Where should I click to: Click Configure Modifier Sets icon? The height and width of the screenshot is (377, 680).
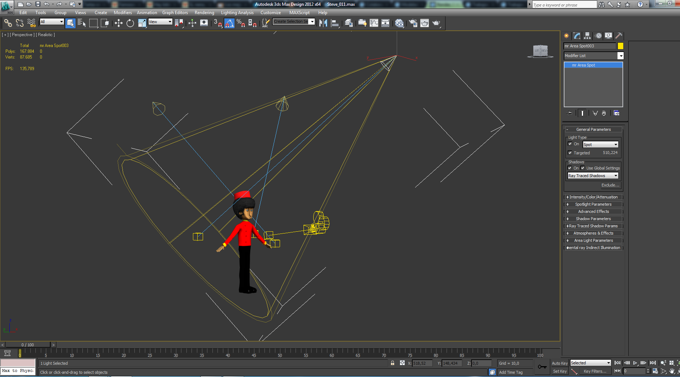(616, 113)
